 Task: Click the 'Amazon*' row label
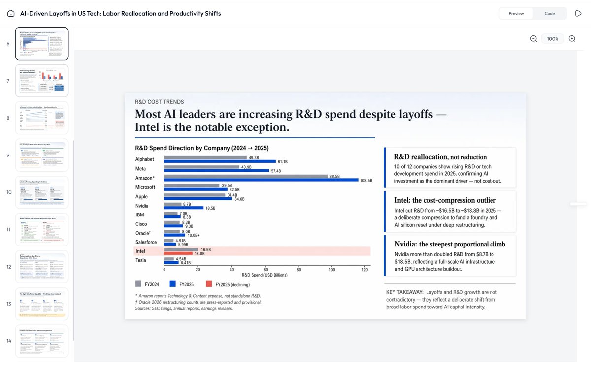click(x=145, y=178)
